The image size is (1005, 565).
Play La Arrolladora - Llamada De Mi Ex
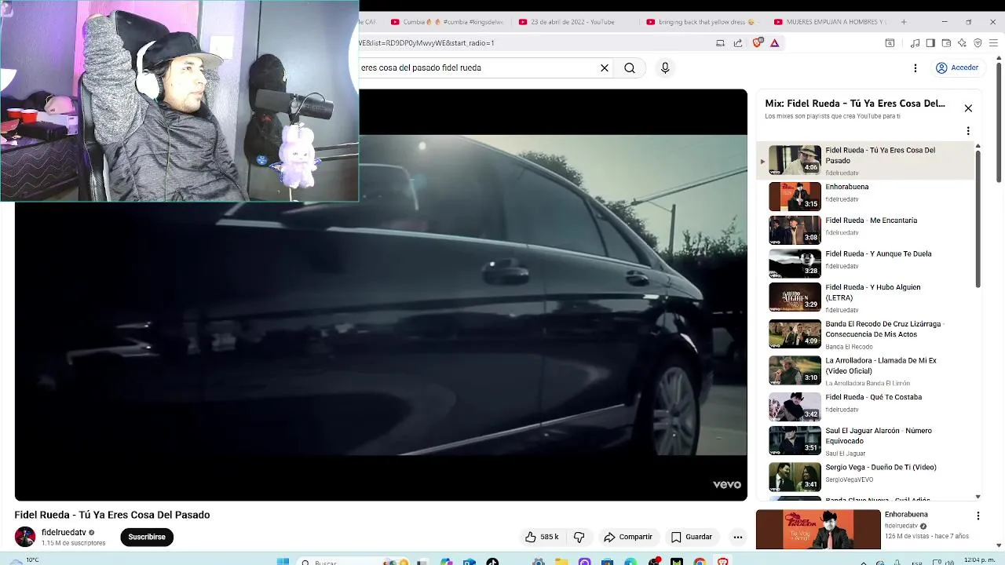[864, 370]
